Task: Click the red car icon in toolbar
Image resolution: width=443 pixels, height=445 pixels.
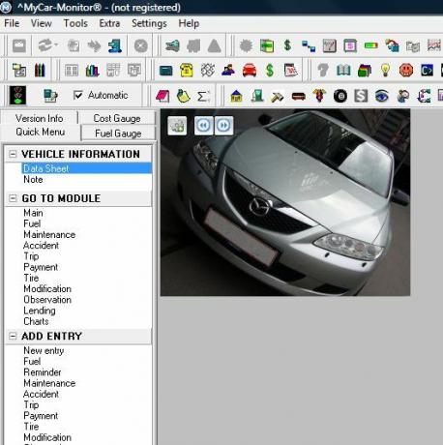Action: pos(250,70)
